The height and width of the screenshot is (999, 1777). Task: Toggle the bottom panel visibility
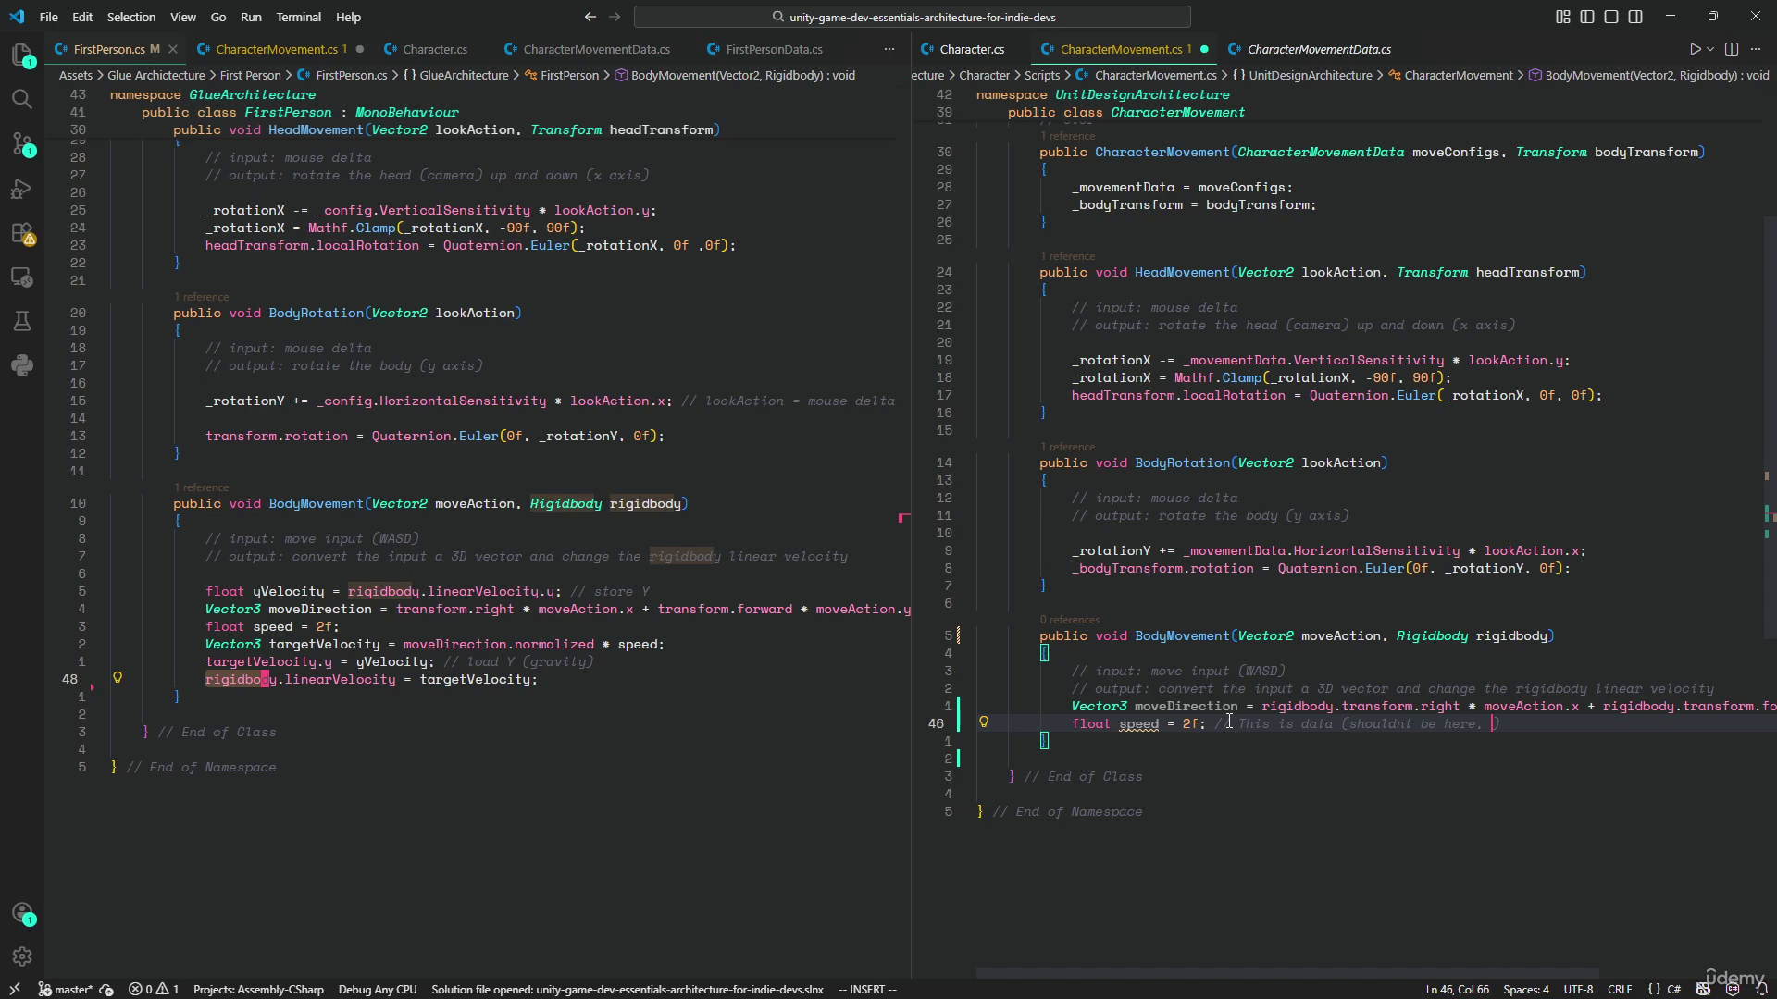click(x=1611, y=17)
